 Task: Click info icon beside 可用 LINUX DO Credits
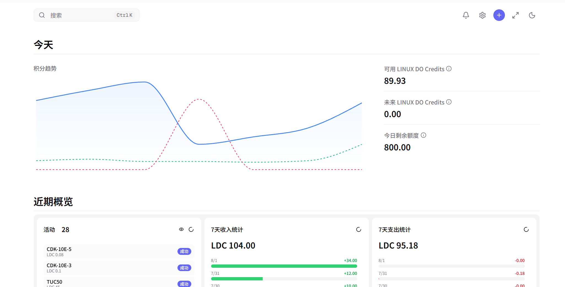click(x=449, y=69)
